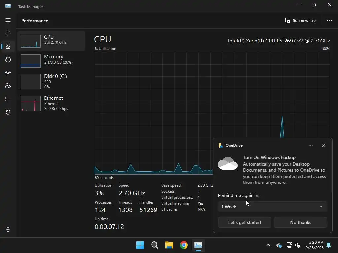This screenshot has height=253, width=338.
Task: Click the Base speed label
Action: tap(171, 185)
